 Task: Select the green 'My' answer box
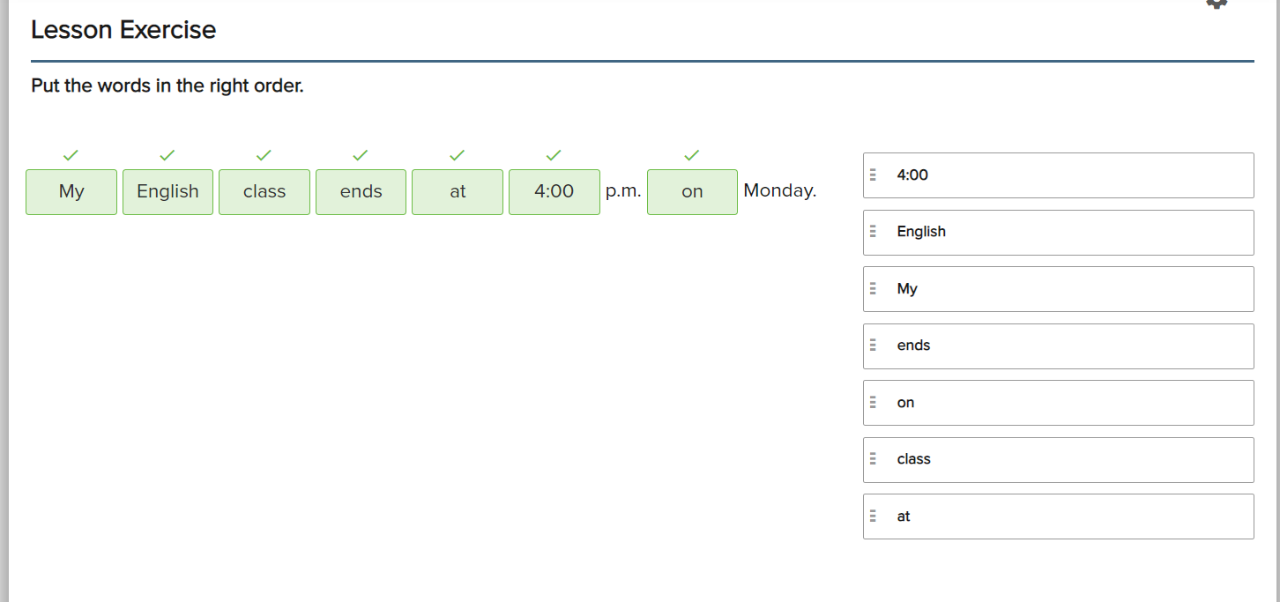pyautogui.click(x=71, y=191)
